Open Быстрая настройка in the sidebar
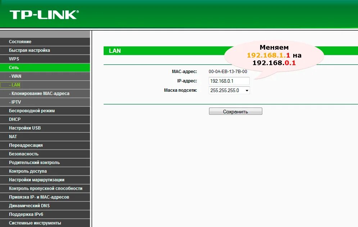 click(x=45, y=50)
